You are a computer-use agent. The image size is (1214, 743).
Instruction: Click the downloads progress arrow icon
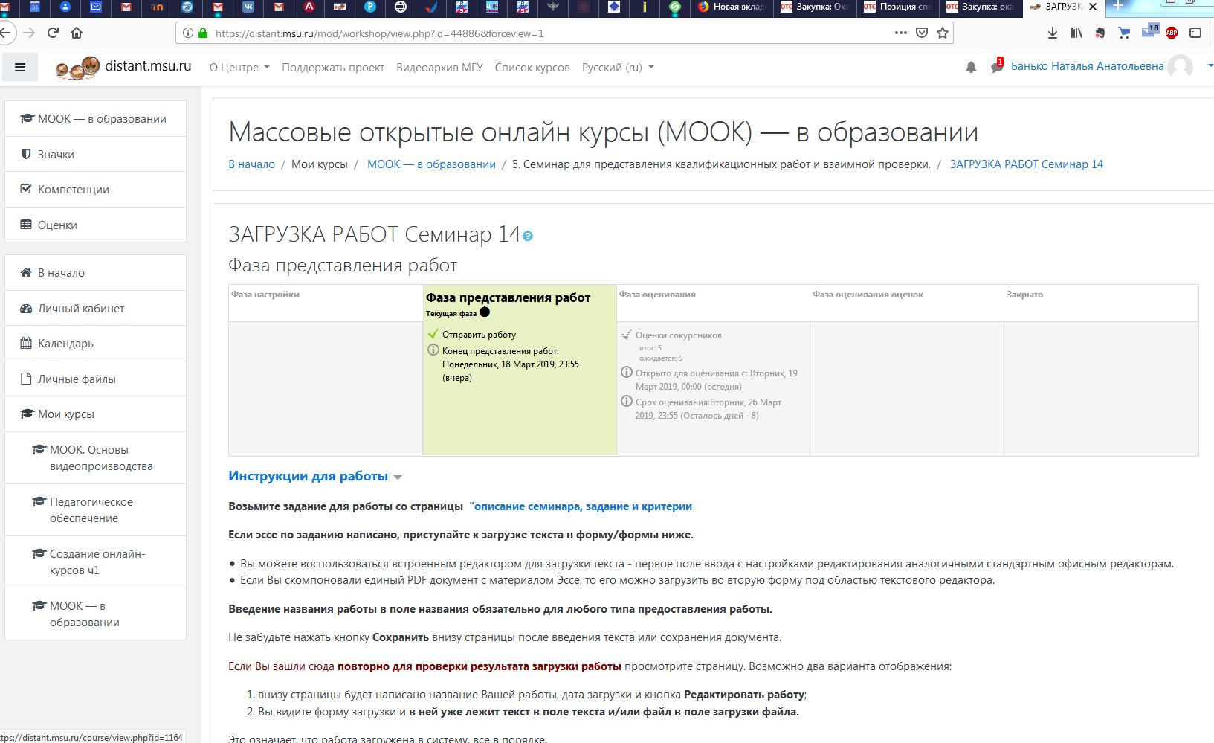(1051, 33)
